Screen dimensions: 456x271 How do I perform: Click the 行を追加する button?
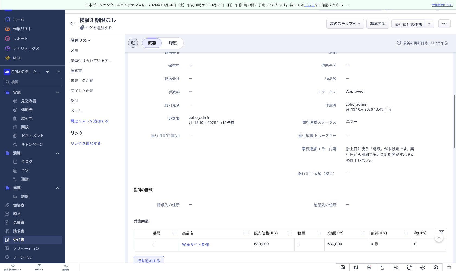click(149, 260)
